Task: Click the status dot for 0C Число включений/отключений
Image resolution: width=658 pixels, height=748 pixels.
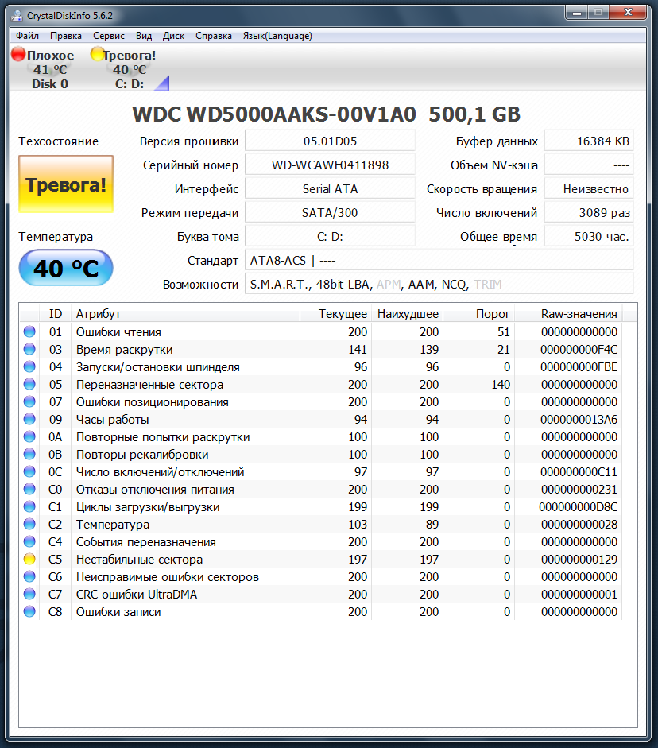Action: 29,472
